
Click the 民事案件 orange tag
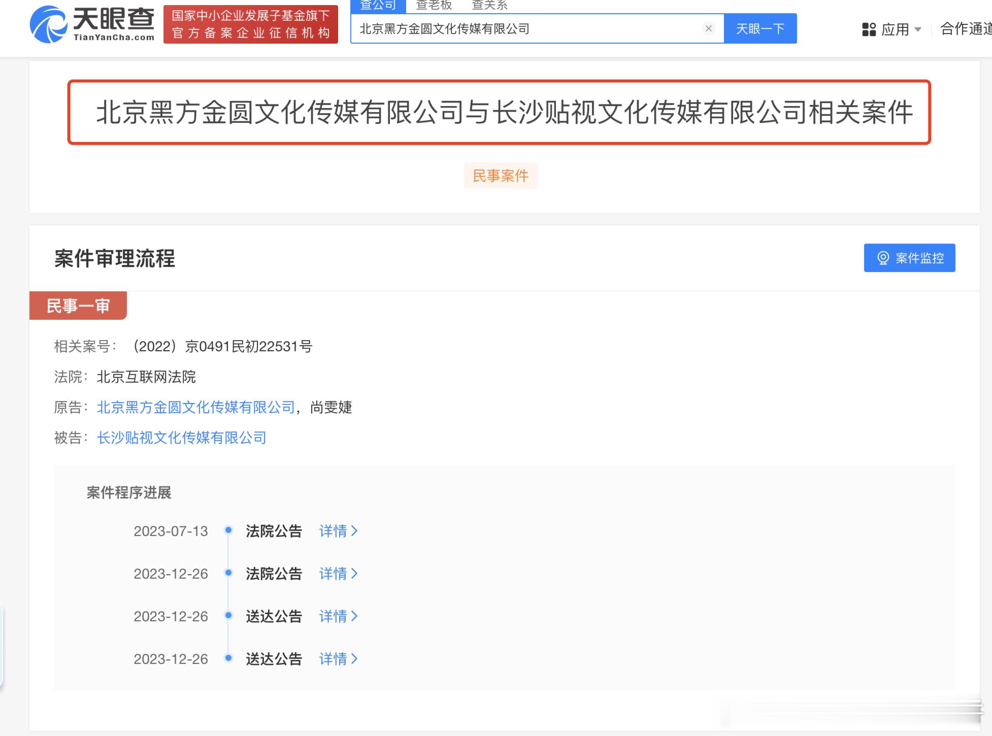click(x=500, y=176)
